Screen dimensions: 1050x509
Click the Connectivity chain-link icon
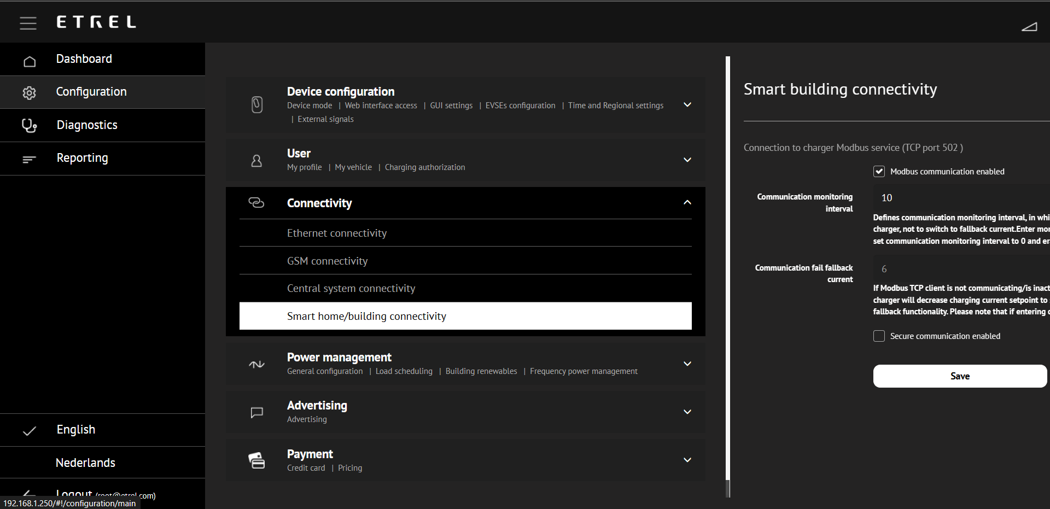[256, 203]
